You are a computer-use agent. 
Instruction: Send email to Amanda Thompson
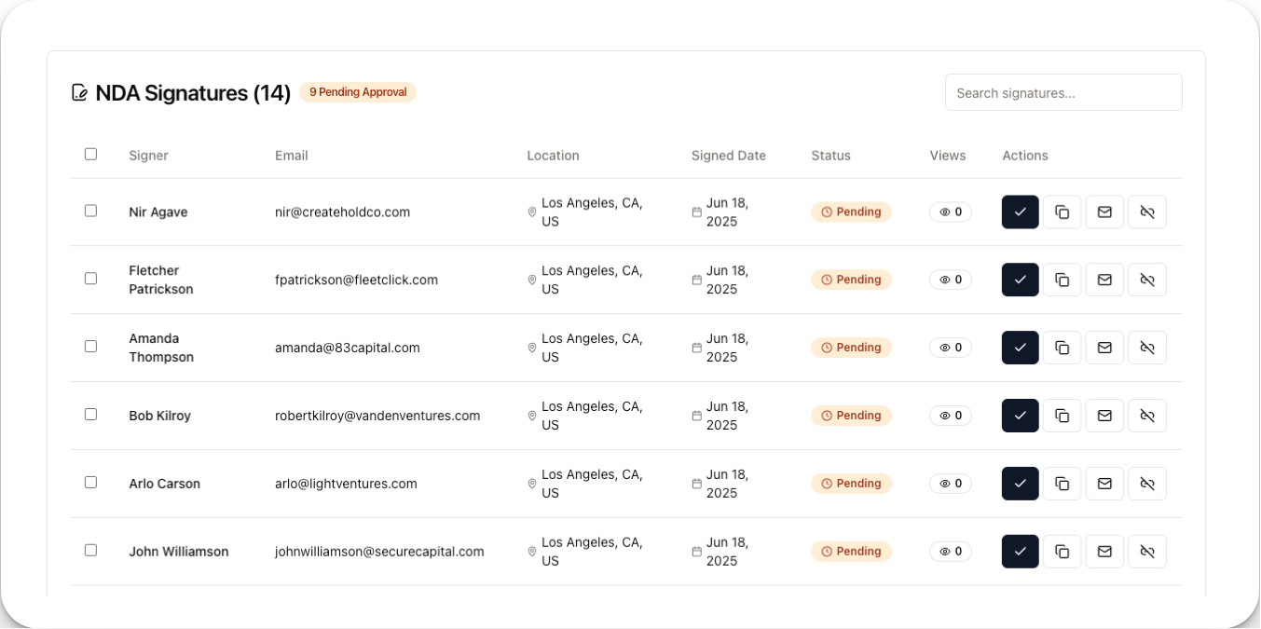(x=1104, y=347)
